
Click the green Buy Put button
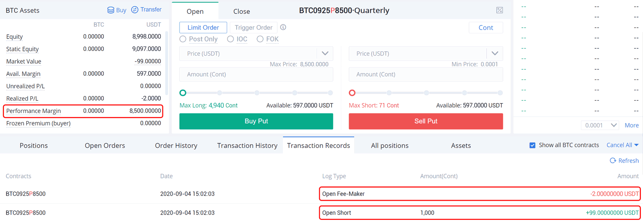click(x=256, y=121)
